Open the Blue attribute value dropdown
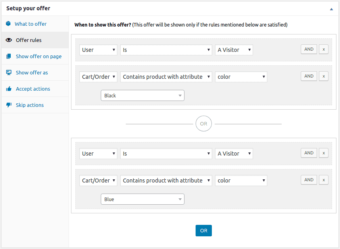This screenshot has height=249, width=340. (142, 199)
